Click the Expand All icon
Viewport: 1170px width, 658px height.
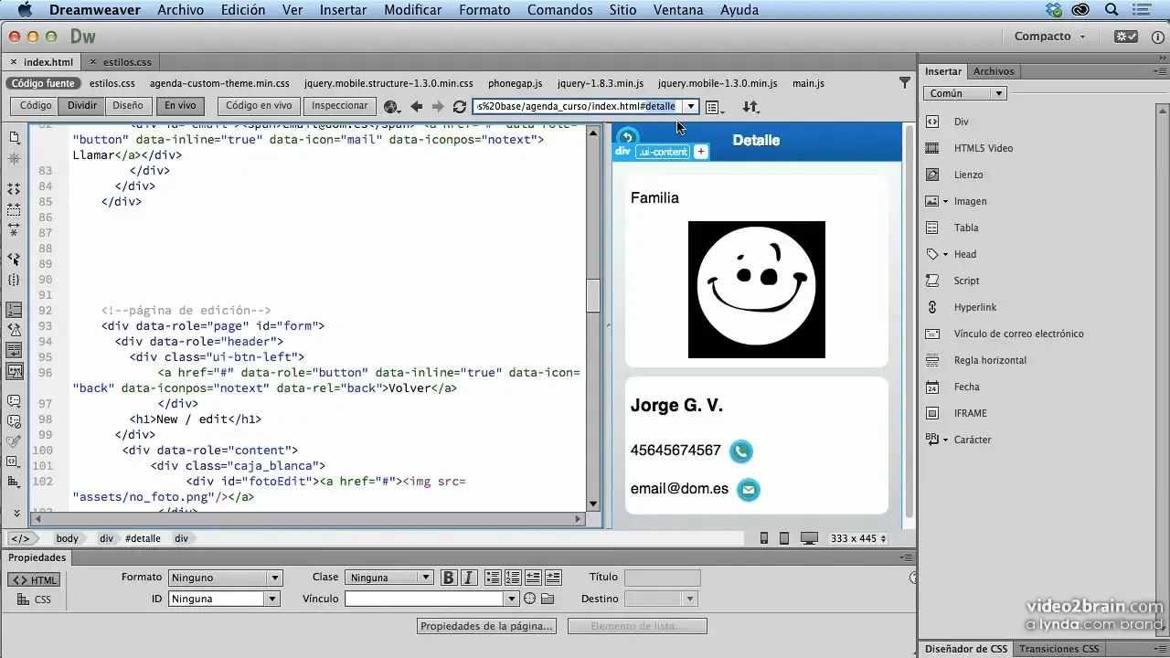tap(14, 229)
